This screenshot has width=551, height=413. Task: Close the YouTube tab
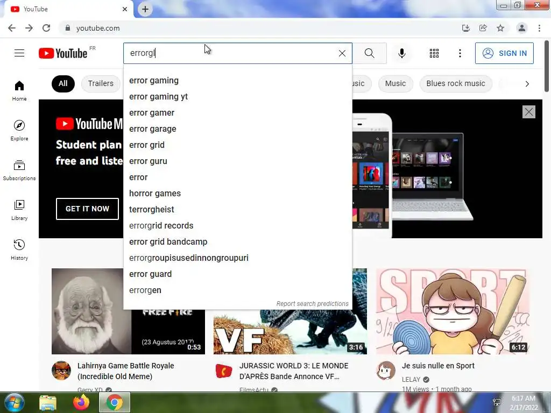[x=125, y=9]
